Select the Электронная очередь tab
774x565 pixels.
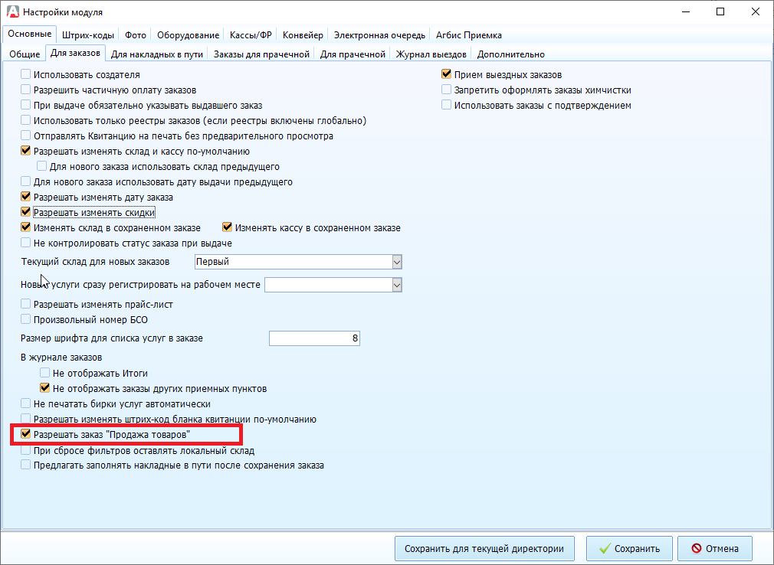pos(379,35)
